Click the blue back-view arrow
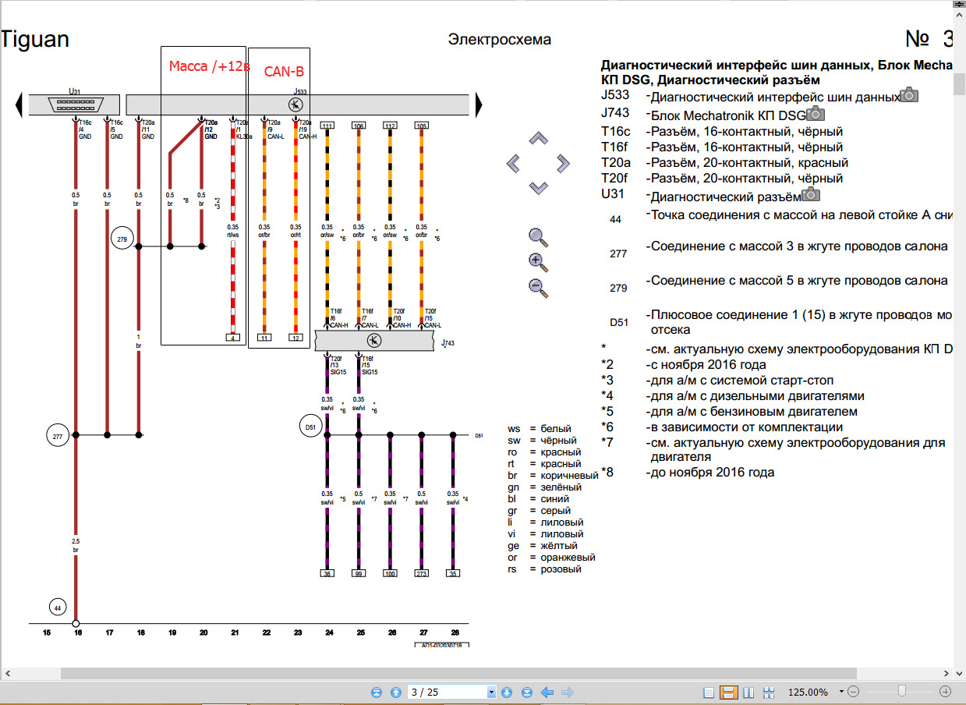This screenshot has width=966, height=705. point(547,692)
